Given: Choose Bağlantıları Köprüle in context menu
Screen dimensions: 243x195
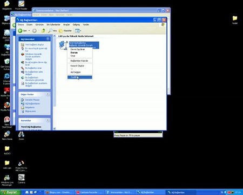Looking at the screenshot, I should 80,61.
